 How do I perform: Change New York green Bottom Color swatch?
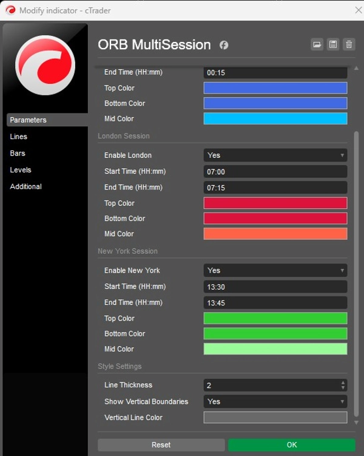[275, 333]
